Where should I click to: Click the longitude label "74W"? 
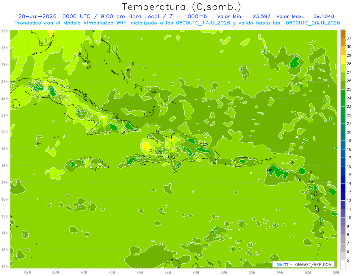(x=140, y=272)
